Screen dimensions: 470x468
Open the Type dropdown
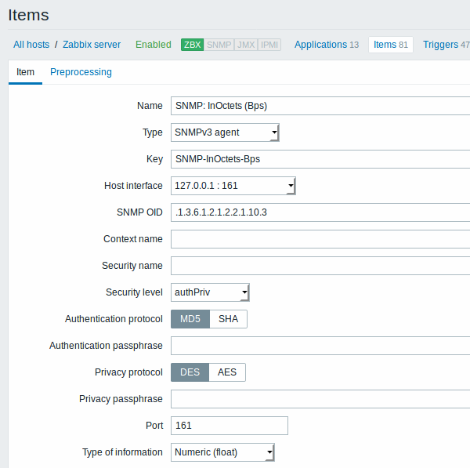pyautogui.click(x=225, y=132)
